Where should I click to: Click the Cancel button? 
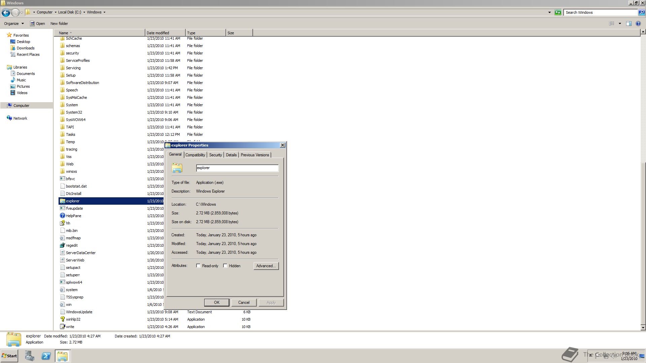pos(244,302)
